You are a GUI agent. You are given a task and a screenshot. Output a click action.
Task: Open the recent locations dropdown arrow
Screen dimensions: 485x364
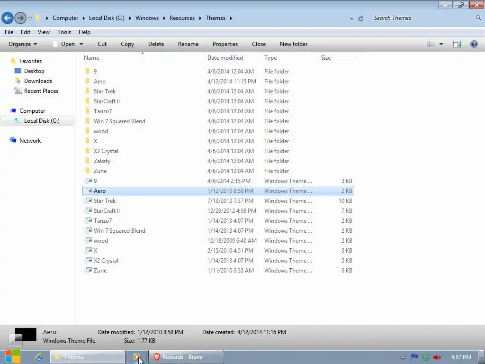click(30, 18)
